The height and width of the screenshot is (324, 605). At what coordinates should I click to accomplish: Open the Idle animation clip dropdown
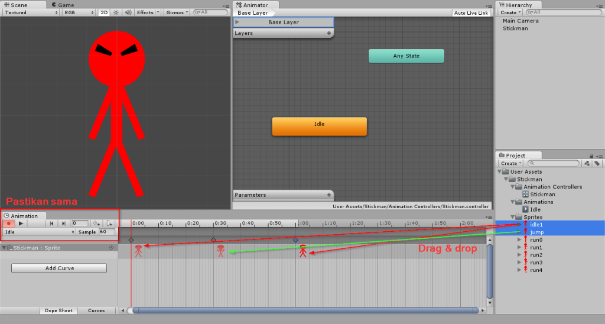[39, 232]
